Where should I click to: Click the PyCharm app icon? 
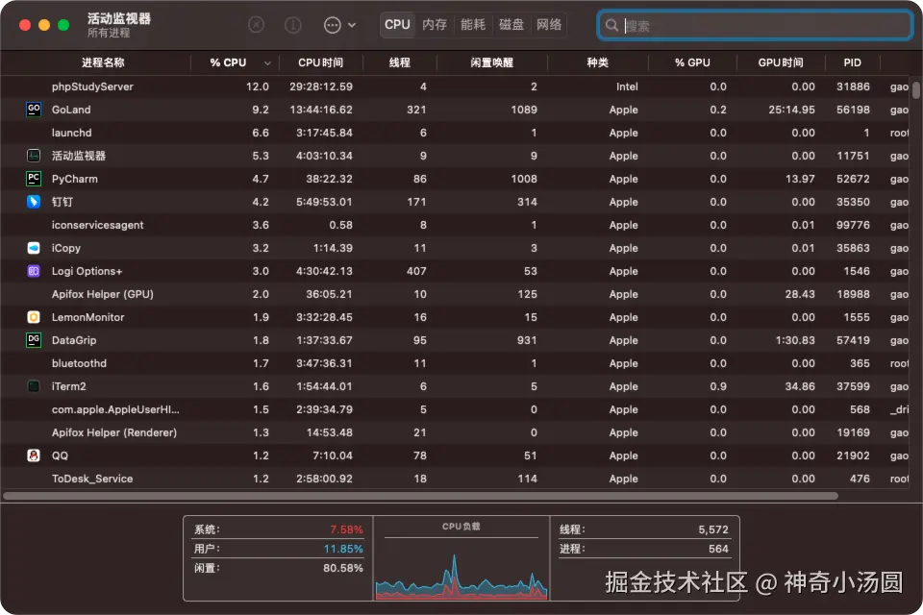34,179
